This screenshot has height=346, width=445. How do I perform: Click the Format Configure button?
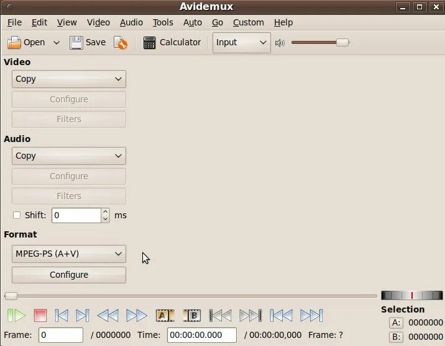tap(69, 275)
